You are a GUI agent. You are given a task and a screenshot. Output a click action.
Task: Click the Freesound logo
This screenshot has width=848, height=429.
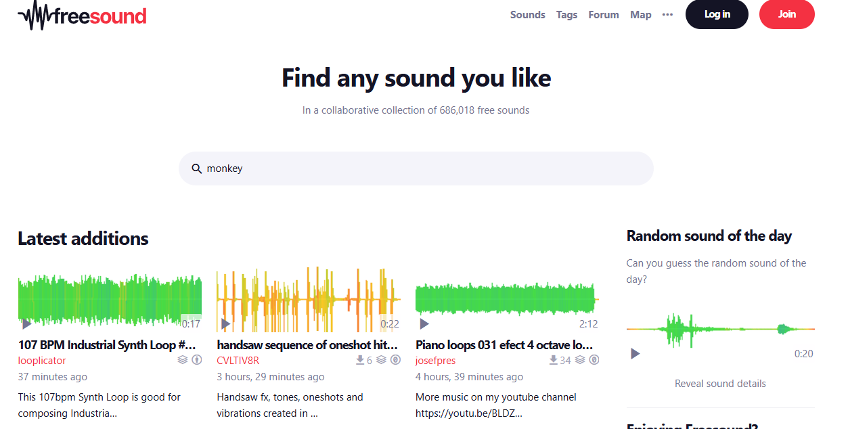click(82, 15)
